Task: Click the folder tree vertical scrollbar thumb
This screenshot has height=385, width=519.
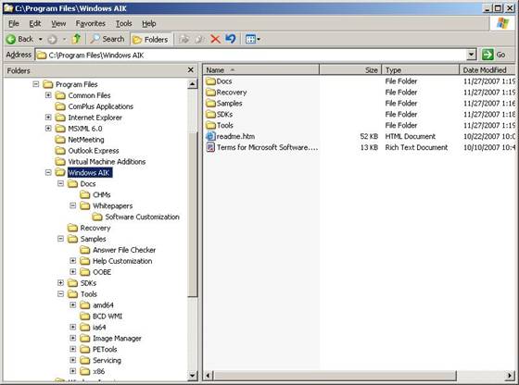Action: click(x=193, y=214)
